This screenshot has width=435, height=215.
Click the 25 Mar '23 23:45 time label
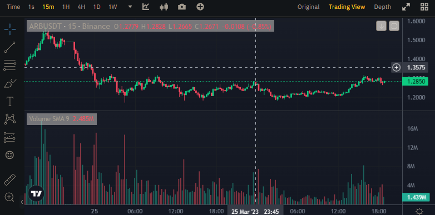[255, 212]
